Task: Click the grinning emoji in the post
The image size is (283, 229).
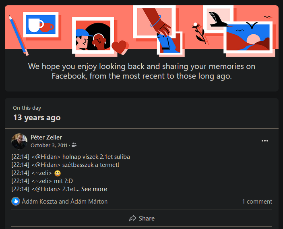Action: point(58,173)
